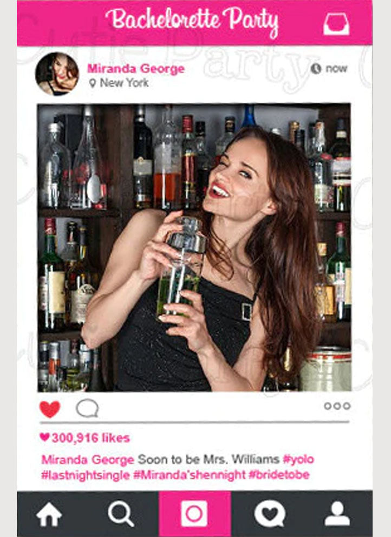Open the #Miranda'shennight hashtag
Image resolution: width=391 pixels, height=537 pixels.
(x=189, y=475)
